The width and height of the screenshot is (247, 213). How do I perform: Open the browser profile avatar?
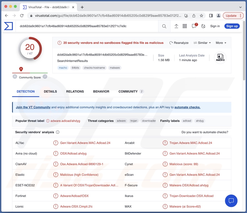tap(219, 16)
